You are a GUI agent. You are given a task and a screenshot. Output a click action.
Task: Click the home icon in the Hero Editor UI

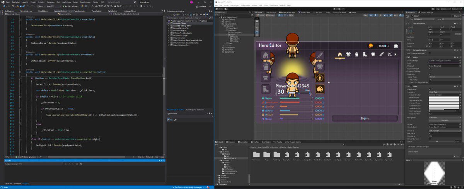(x=396, y=46)
